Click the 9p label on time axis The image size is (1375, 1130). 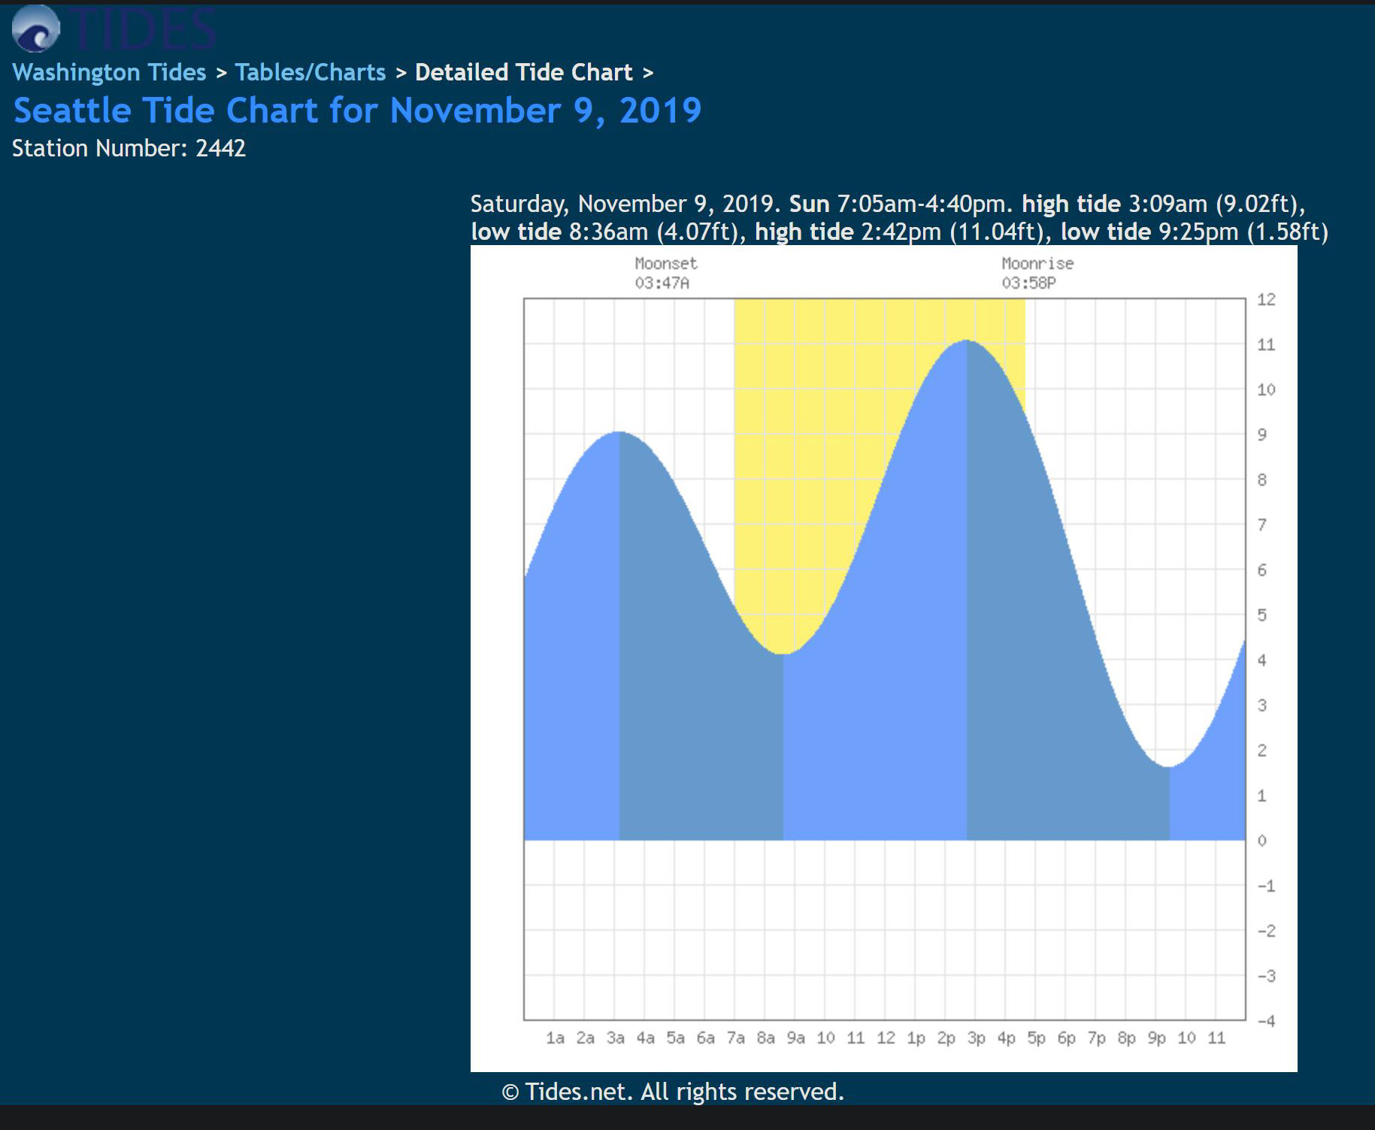1156,1038
